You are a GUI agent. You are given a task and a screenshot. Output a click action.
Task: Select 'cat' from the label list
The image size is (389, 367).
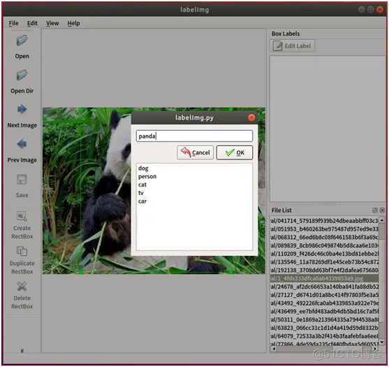pyautogui.click(x=142, y=185)
